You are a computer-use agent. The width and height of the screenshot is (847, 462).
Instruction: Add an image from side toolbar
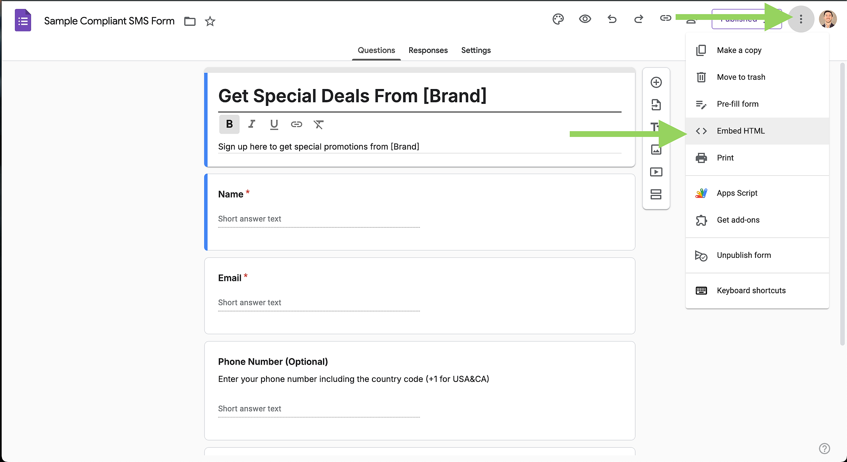[656, 150]
